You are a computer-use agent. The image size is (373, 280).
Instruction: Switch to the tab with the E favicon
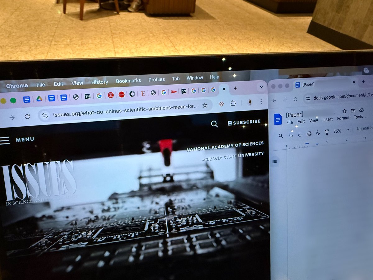(x=143, y=93)
